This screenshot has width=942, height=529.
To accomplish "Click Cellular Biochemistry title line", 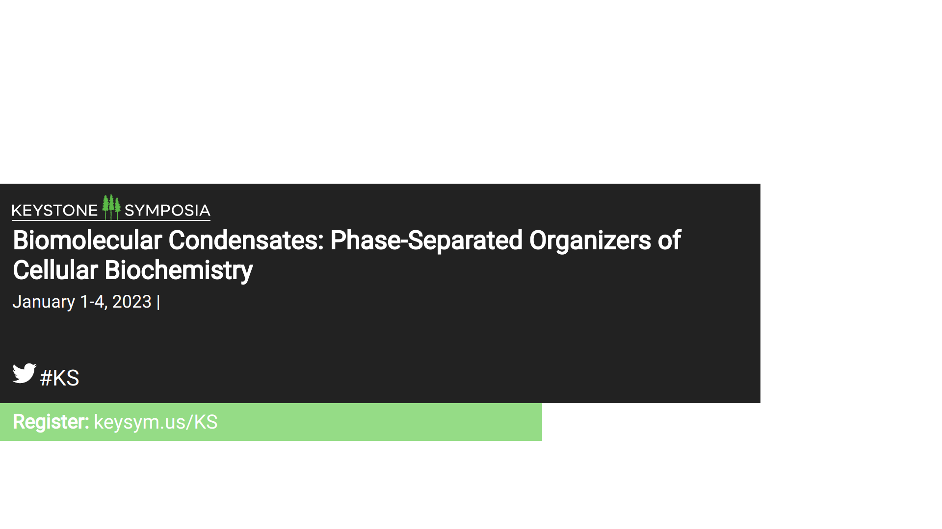I will click(132, 270).
